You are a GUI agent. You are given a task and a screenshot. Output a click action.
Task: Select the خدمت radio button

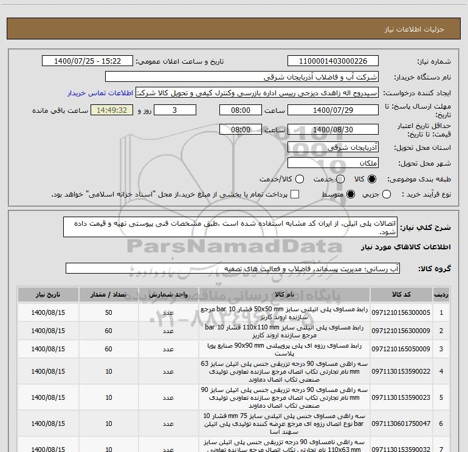click(340, 179)
